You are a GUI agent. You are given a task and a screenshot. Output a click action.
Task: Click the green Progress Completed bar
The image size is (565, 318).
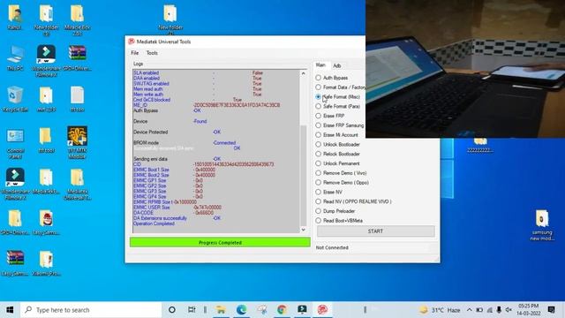pos(220,242)
